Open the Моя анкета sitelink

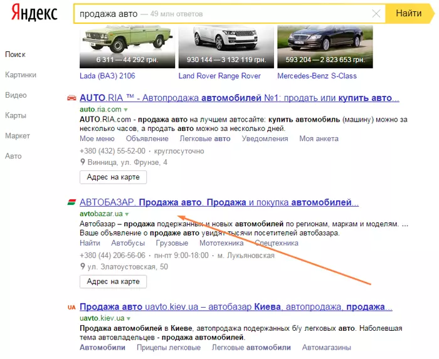click(x=319, y=138)
